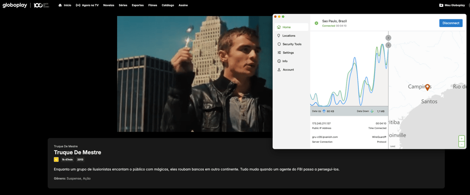Open the Esportes menu item

click(138, 5)
